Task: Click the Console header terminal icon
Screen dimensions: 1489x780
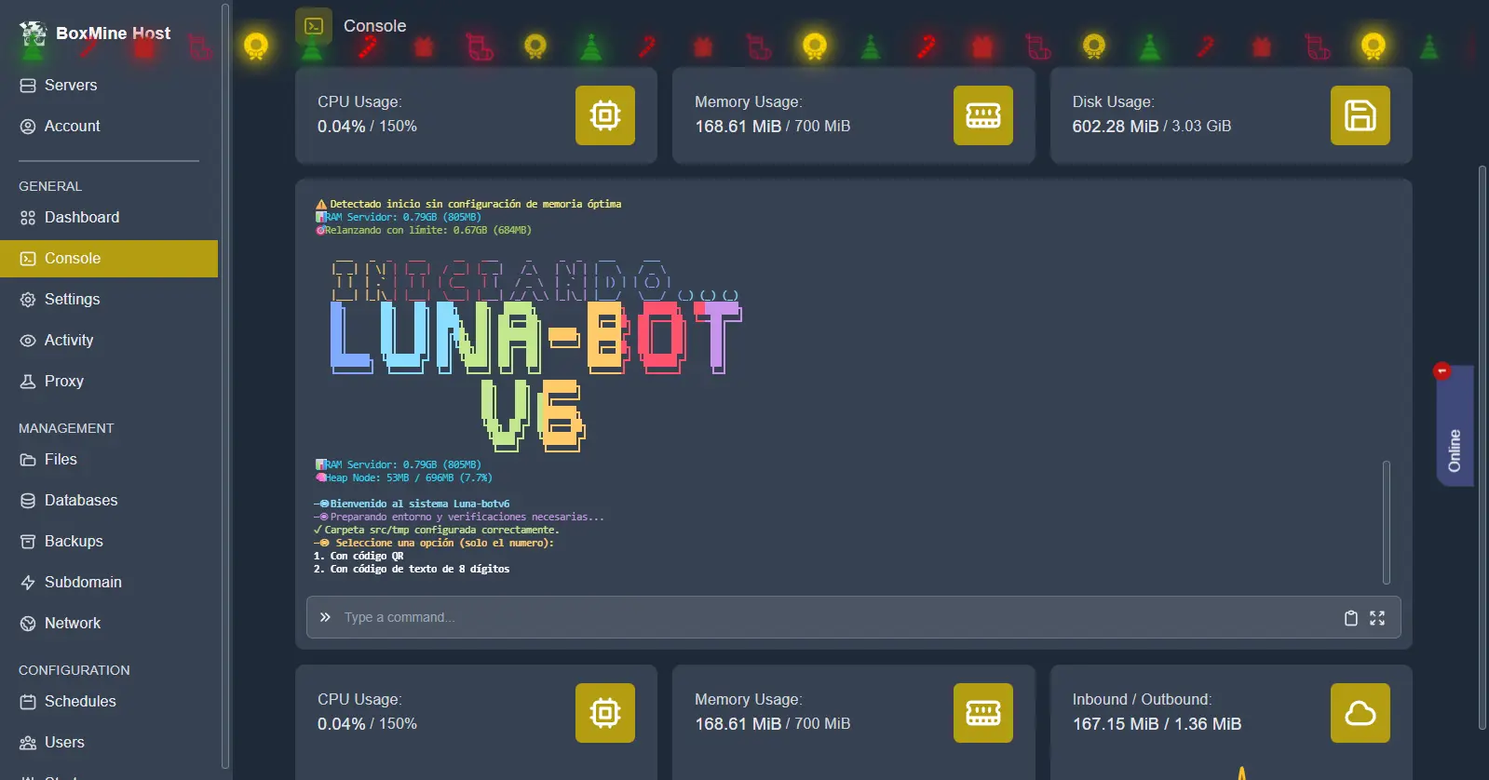Action: [x=314, y=26]
